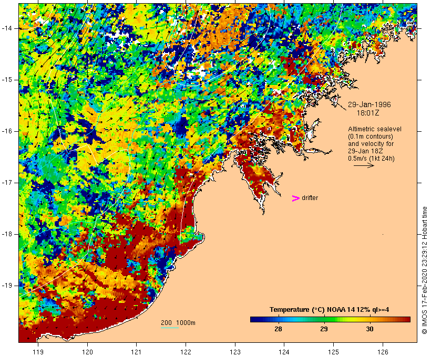Click the '29' color bar value

point(324,329)
